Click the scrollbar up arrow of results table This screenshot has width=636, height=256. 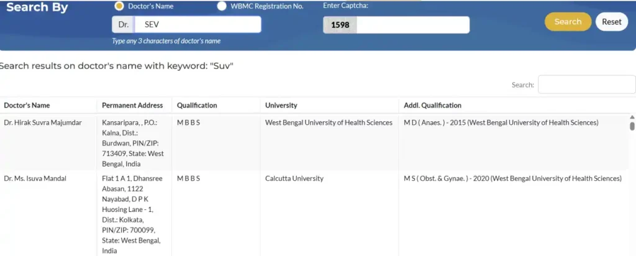click(632, 117)
